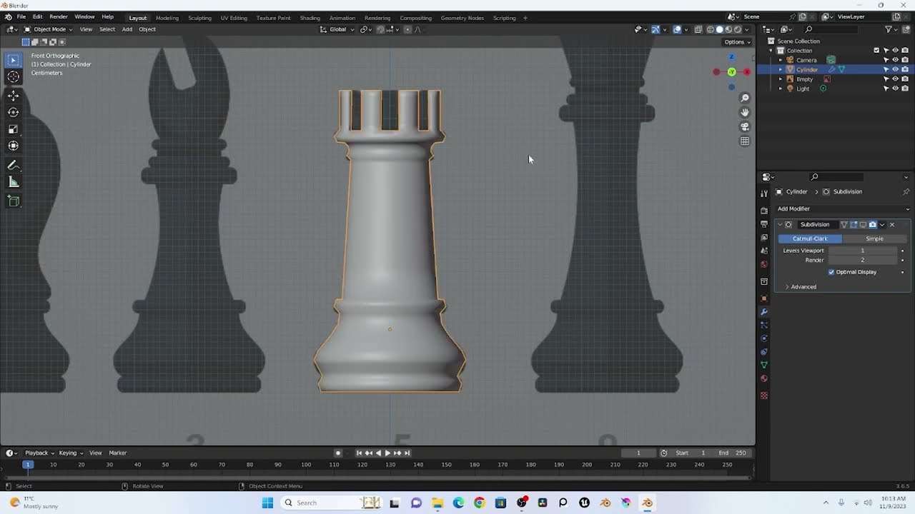Hide the Light object eye toggle
Screen dimensions: 915x514
click(x=895, y=89)
